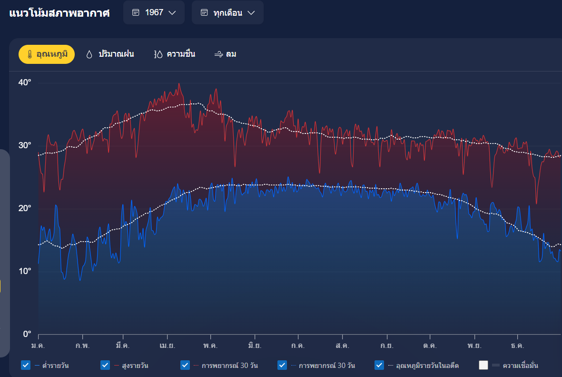Click the red line marker for สูงรายวัน
The width and height of the screenshot is (562, 377).
pyautogui.click(x=117, y=366)
